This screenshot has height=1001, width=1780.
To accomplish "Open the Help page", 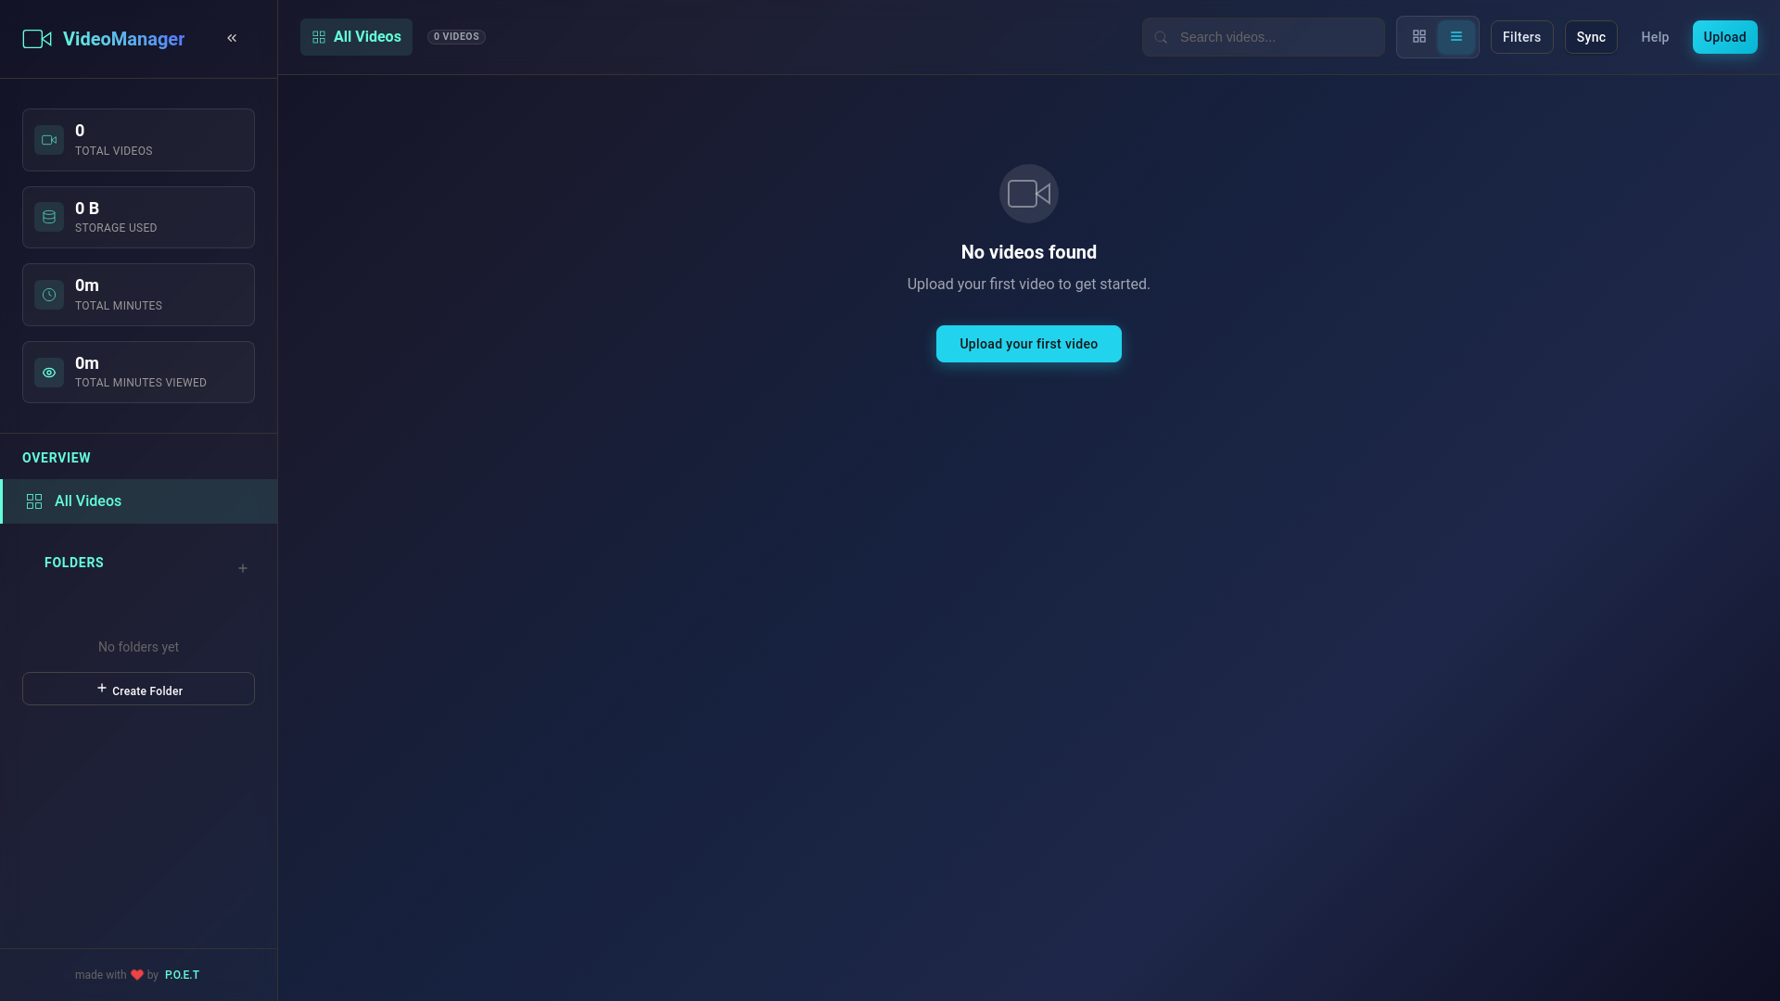I will point(1655,37).
